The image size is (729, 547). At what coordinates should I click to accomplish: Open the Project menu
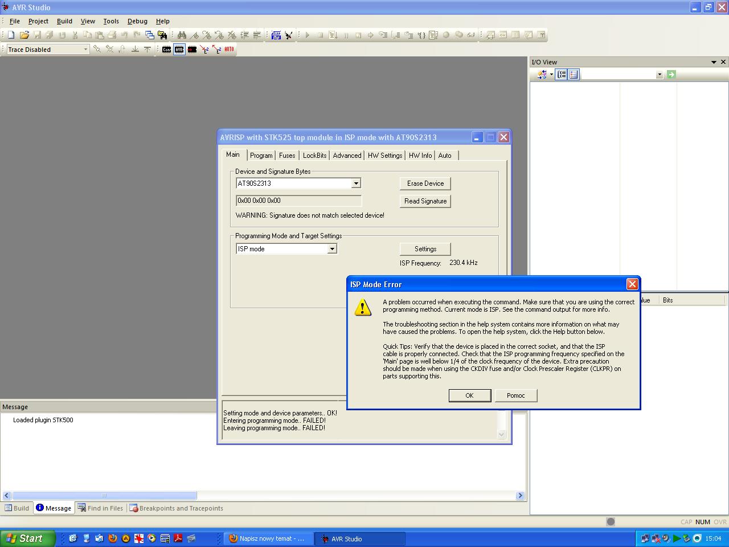[x=38, y=21]
